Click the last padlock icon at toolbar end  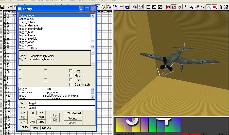pos(226,7)
